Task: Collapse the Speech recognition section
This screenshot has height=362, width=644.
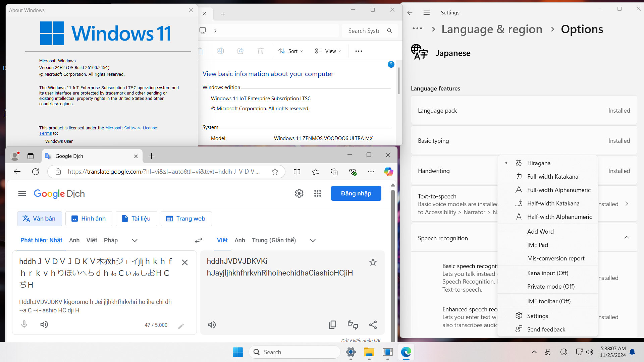Action: [x=627, y=238]
